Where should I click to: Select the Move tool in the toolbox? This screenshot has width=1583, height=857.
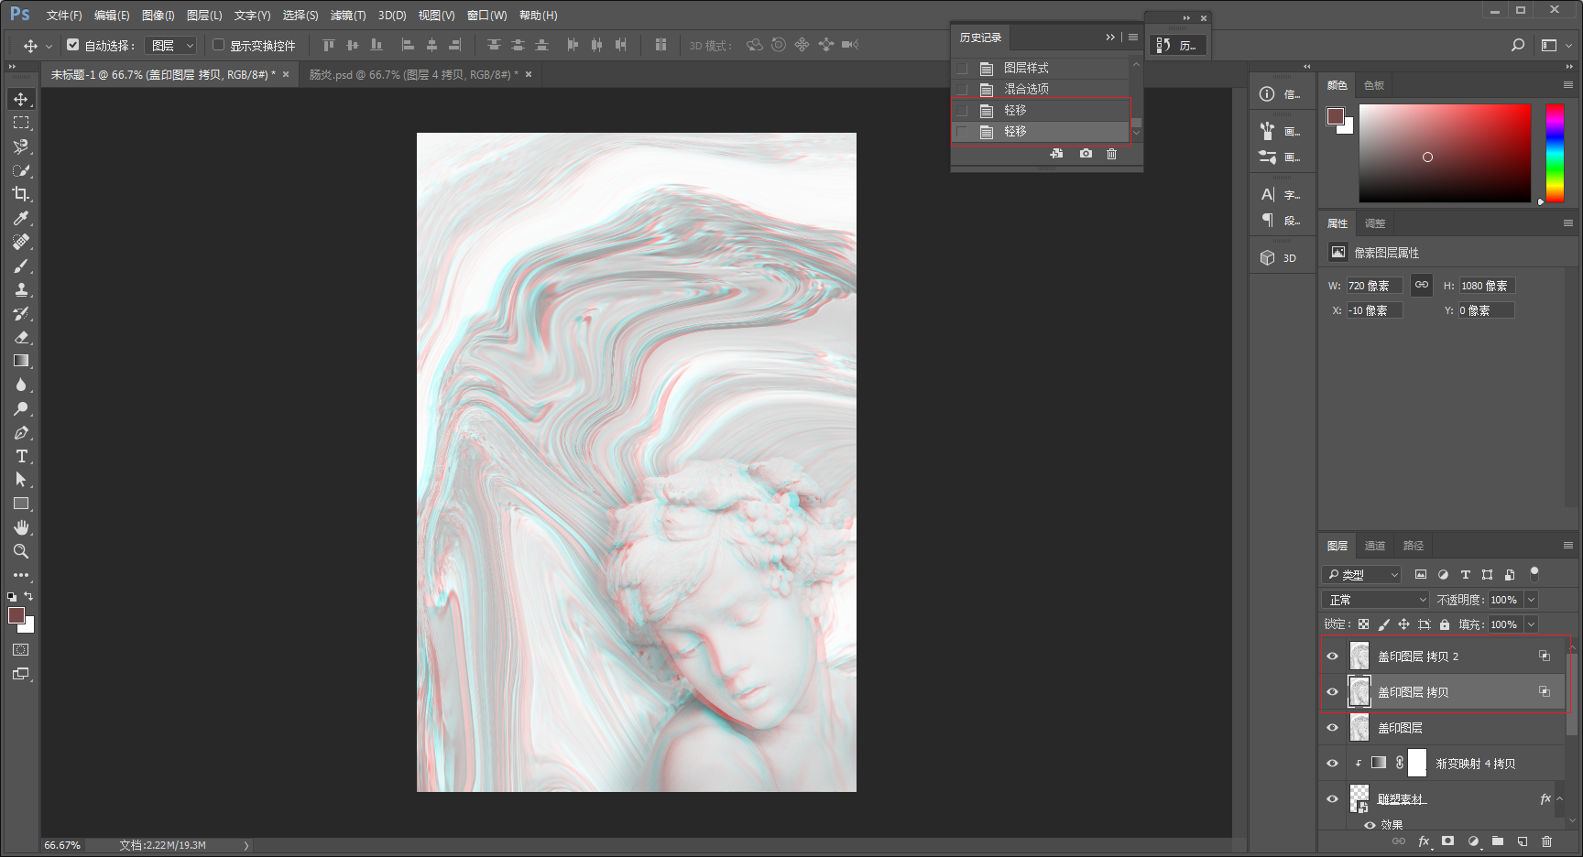click(21, 99)
